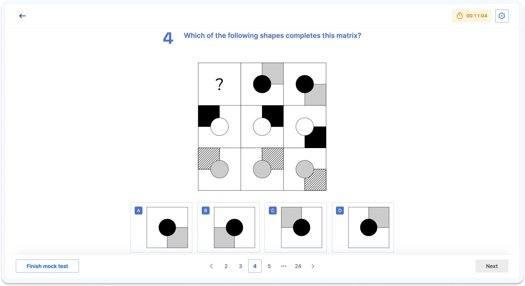This screenshot has width=525, height=286.
Task: Click the letter badge on answer option D
Action: tap(340, 210)
